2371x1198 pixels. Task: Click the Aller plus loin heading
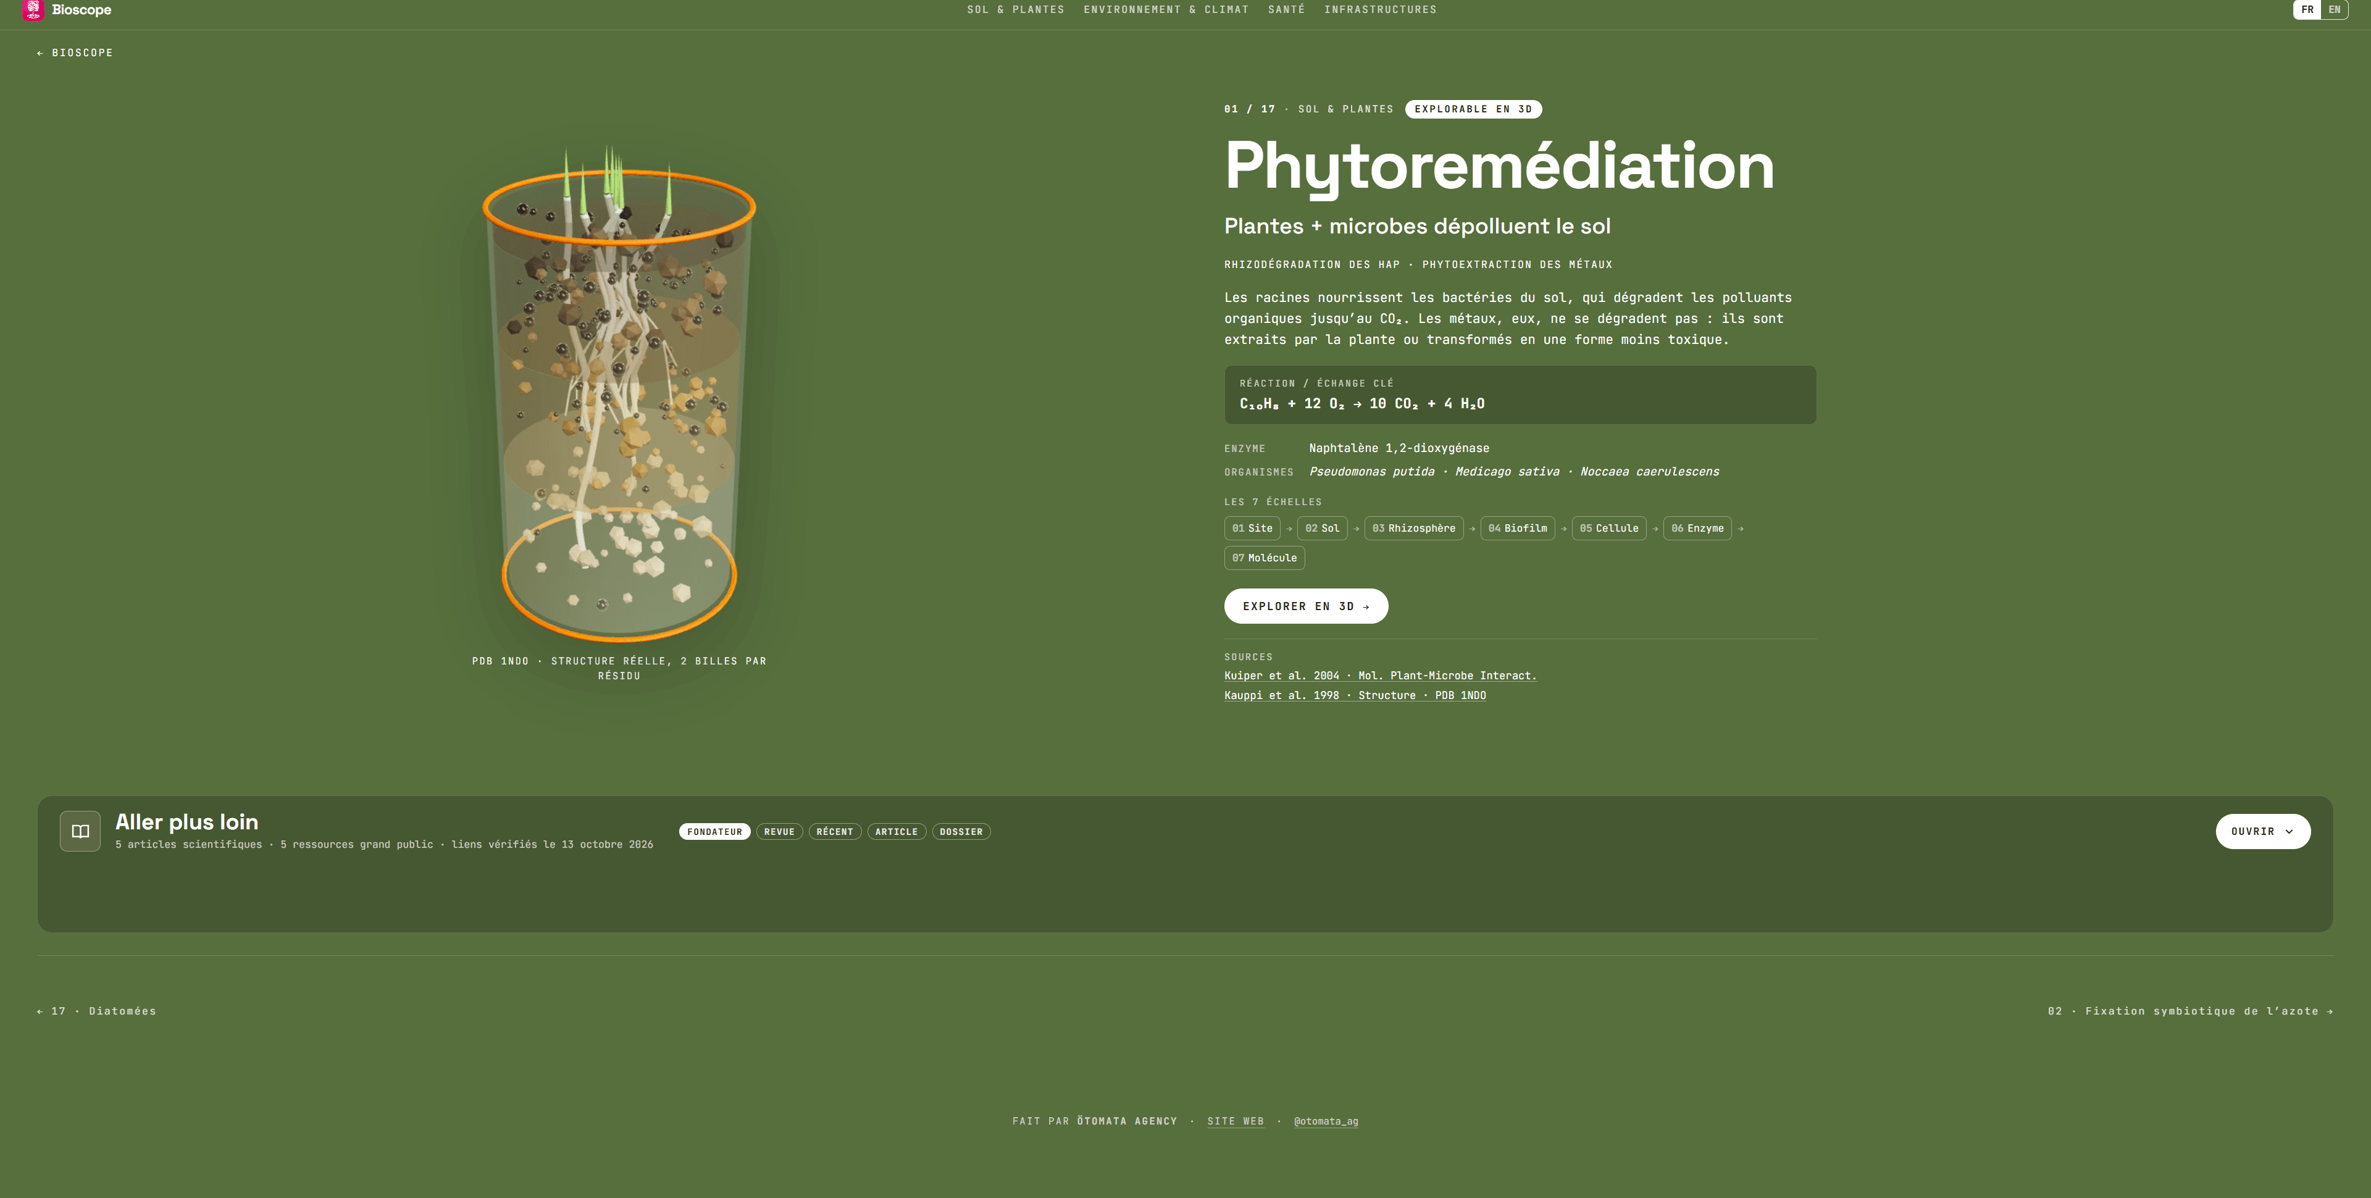(187, 823)
